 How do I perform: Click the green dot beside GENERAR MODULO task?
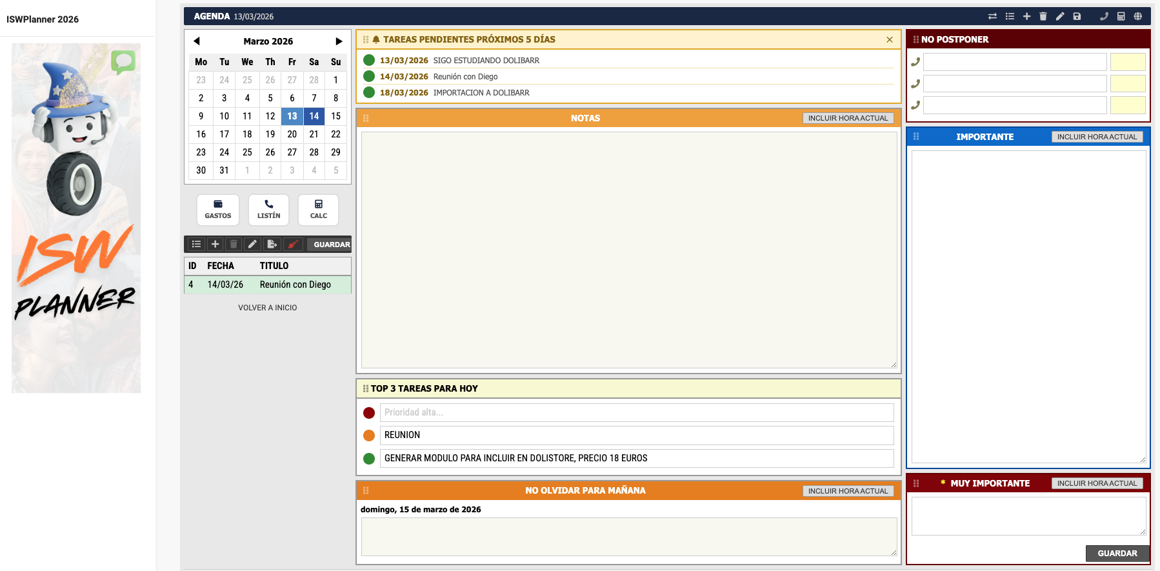[369, 459]
